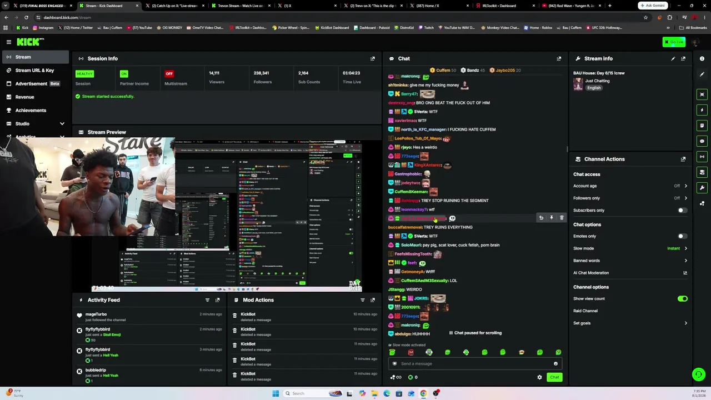The image size is (711, 400).
Task: Switch to IRLToolkit Dashboard browser tab
Action: [503, 6]
